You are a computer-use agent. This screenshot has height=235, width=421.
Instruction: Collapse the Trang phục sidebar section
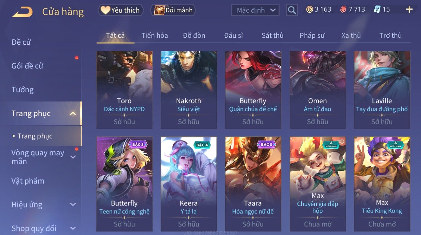[73, 113]
